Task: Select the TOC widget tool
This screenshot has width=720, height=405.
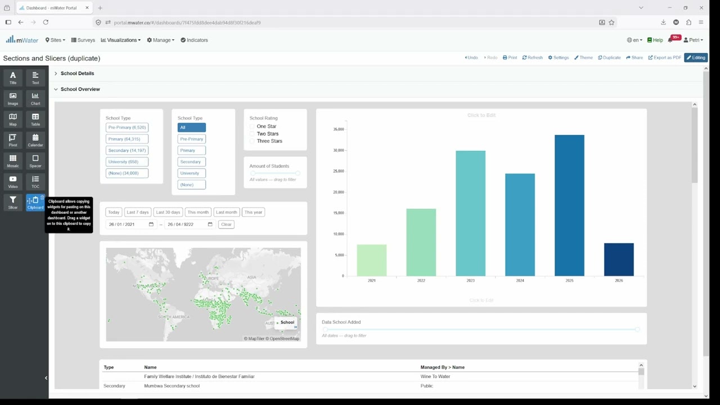Action: click(x=35, y=182)
